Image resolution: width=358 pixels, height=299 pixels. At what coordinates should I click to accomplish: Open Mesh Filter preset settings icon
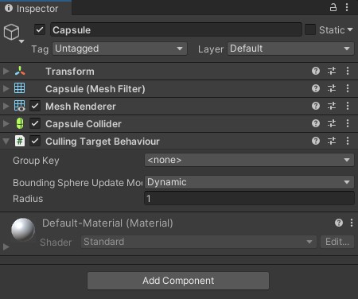[332, 88]
